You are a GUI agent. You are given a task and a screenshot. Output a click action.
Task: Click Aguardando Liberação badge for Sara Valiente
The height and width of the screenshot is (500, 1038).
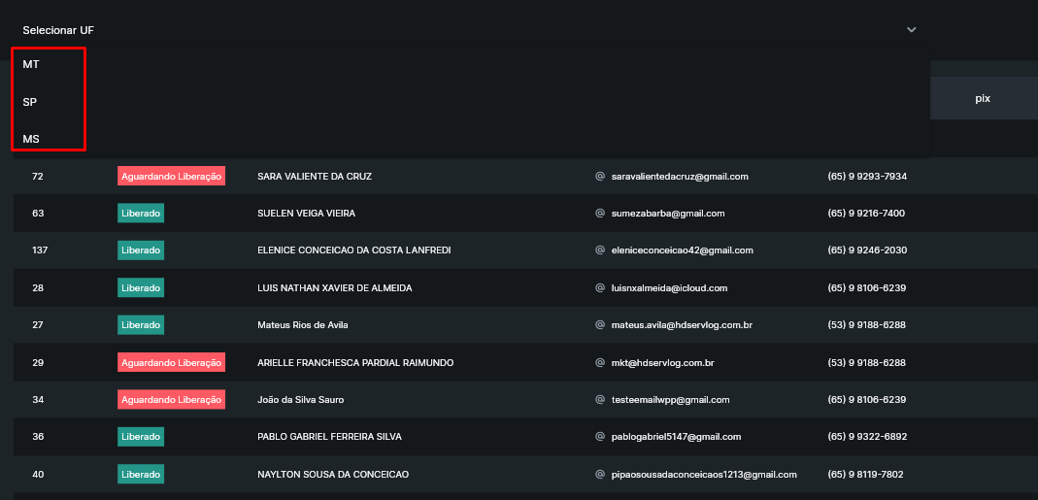click(x=171, y=177)
